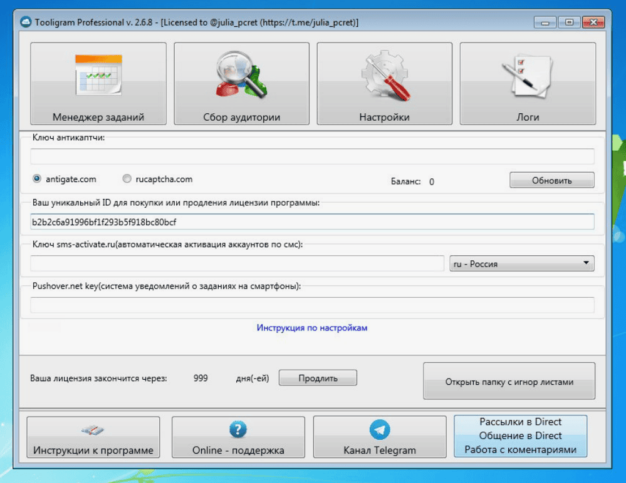Viewport: 626px width, 483px height.
Task: Click the Баланс: 0 value
Action: [x=432, y=181]
